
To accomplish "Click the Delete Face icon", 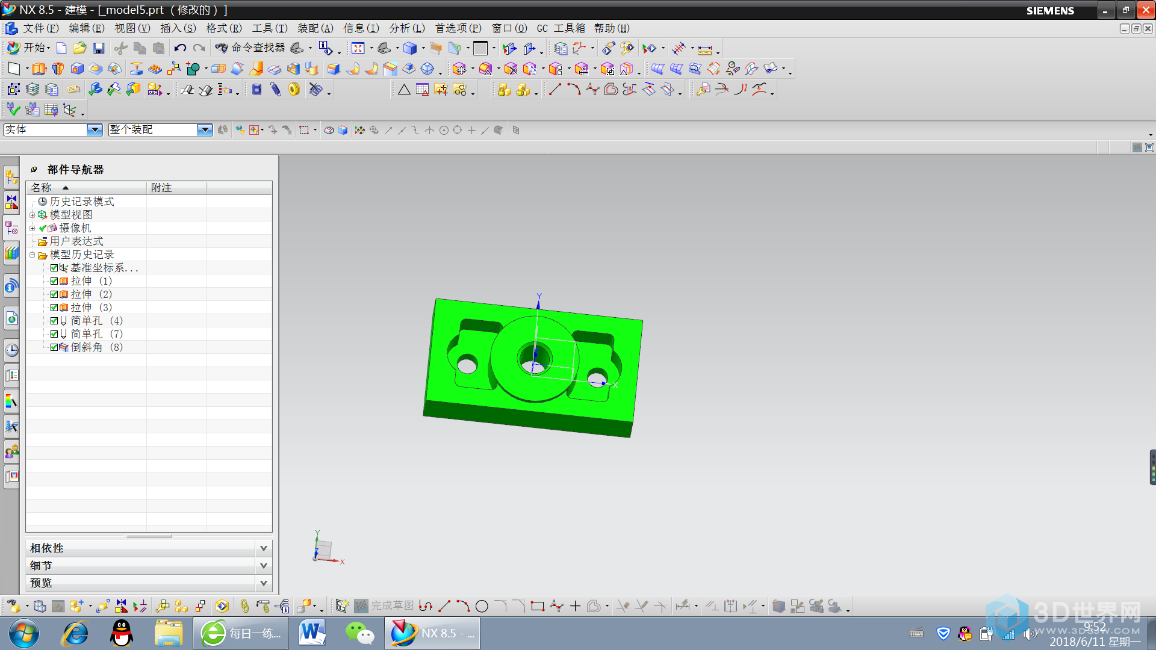I will (x=511, y=69).
